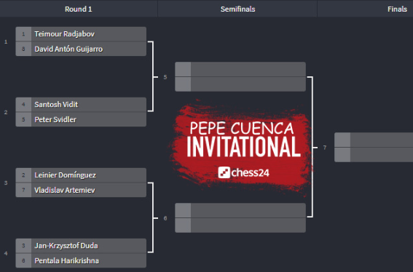Open the Round 1 column header
Screen dimensions: 413x272
[x=79, y=9]
